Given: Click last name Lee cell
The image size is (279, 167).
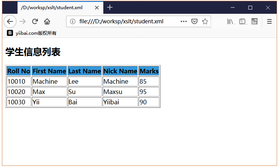Looking at the screenshot, I should click(85, 81).
